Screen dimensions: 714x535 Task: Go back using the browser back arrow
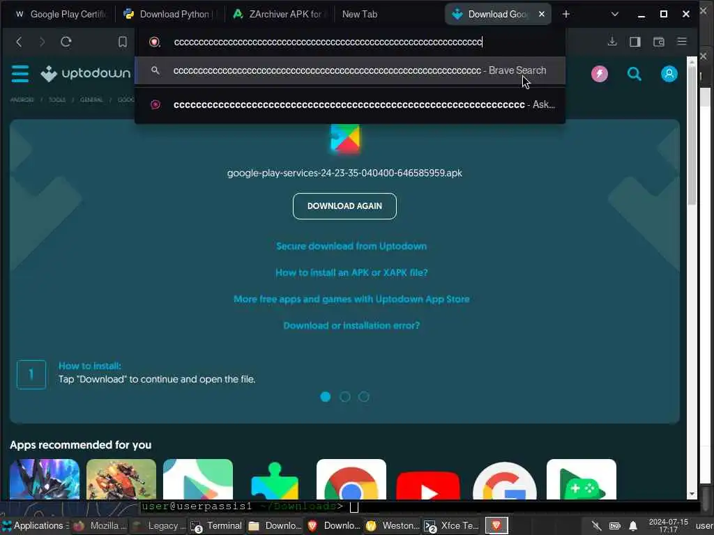19,42
